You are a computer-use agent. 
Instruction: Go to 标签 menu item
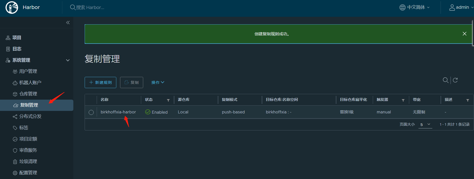click(x=24, y=128)
